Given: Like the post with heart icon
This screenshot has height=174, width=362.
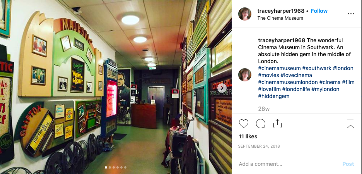Looking at the screenshot, I should [243, 124].
